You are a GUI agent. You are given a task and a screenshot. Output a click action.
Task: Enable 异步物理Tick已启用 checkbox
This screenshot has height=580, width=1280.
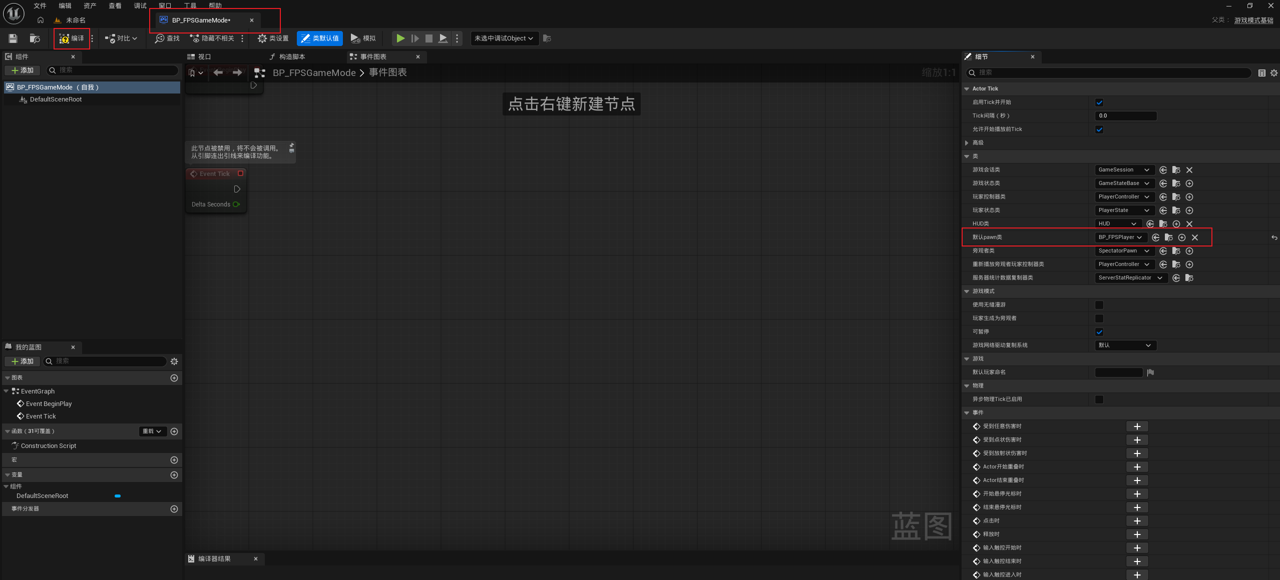pyautogui.click(x=1099, y=399)
